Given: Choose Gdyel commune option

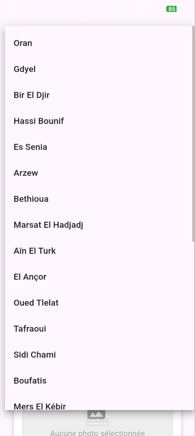Looking at the screenshot, I should click(99, 69).
